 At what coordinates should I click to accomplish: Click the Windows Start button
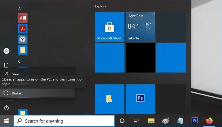click(7, 121)
